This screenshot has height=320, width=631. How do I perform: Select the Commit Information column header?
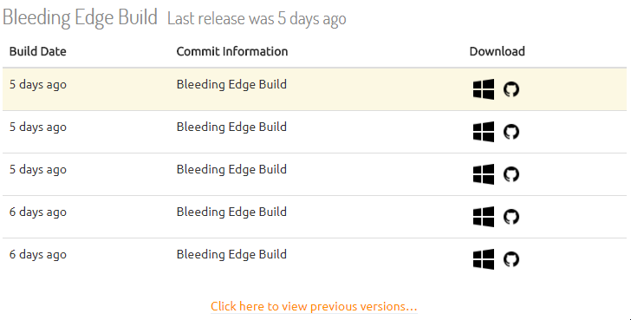pos(232,51)
